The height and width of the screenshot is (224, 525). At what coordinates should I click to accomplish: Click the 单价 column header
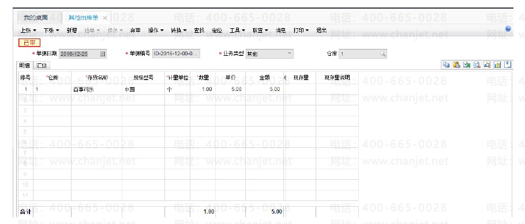[x=230, y=78]
